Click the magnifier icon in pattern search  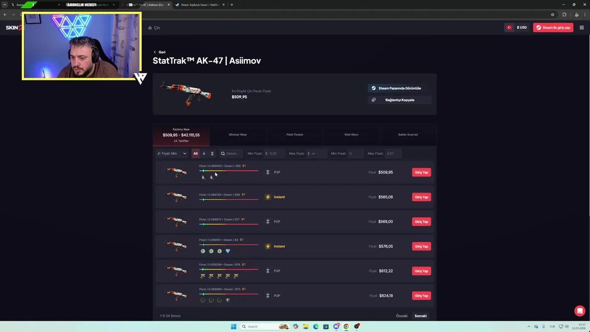pos(223,154)
